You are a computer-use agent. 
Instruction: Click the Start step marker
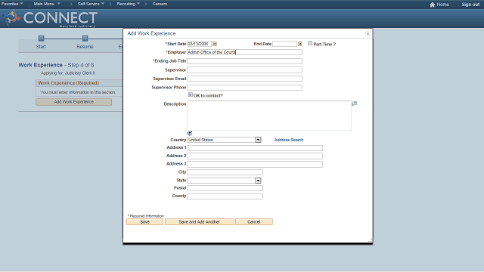(41, 39)
